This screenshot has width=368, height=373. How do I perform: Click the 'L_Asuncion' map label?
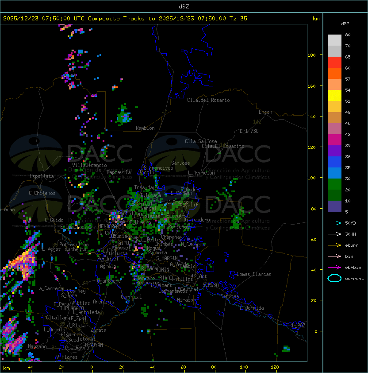click(201, 173)
